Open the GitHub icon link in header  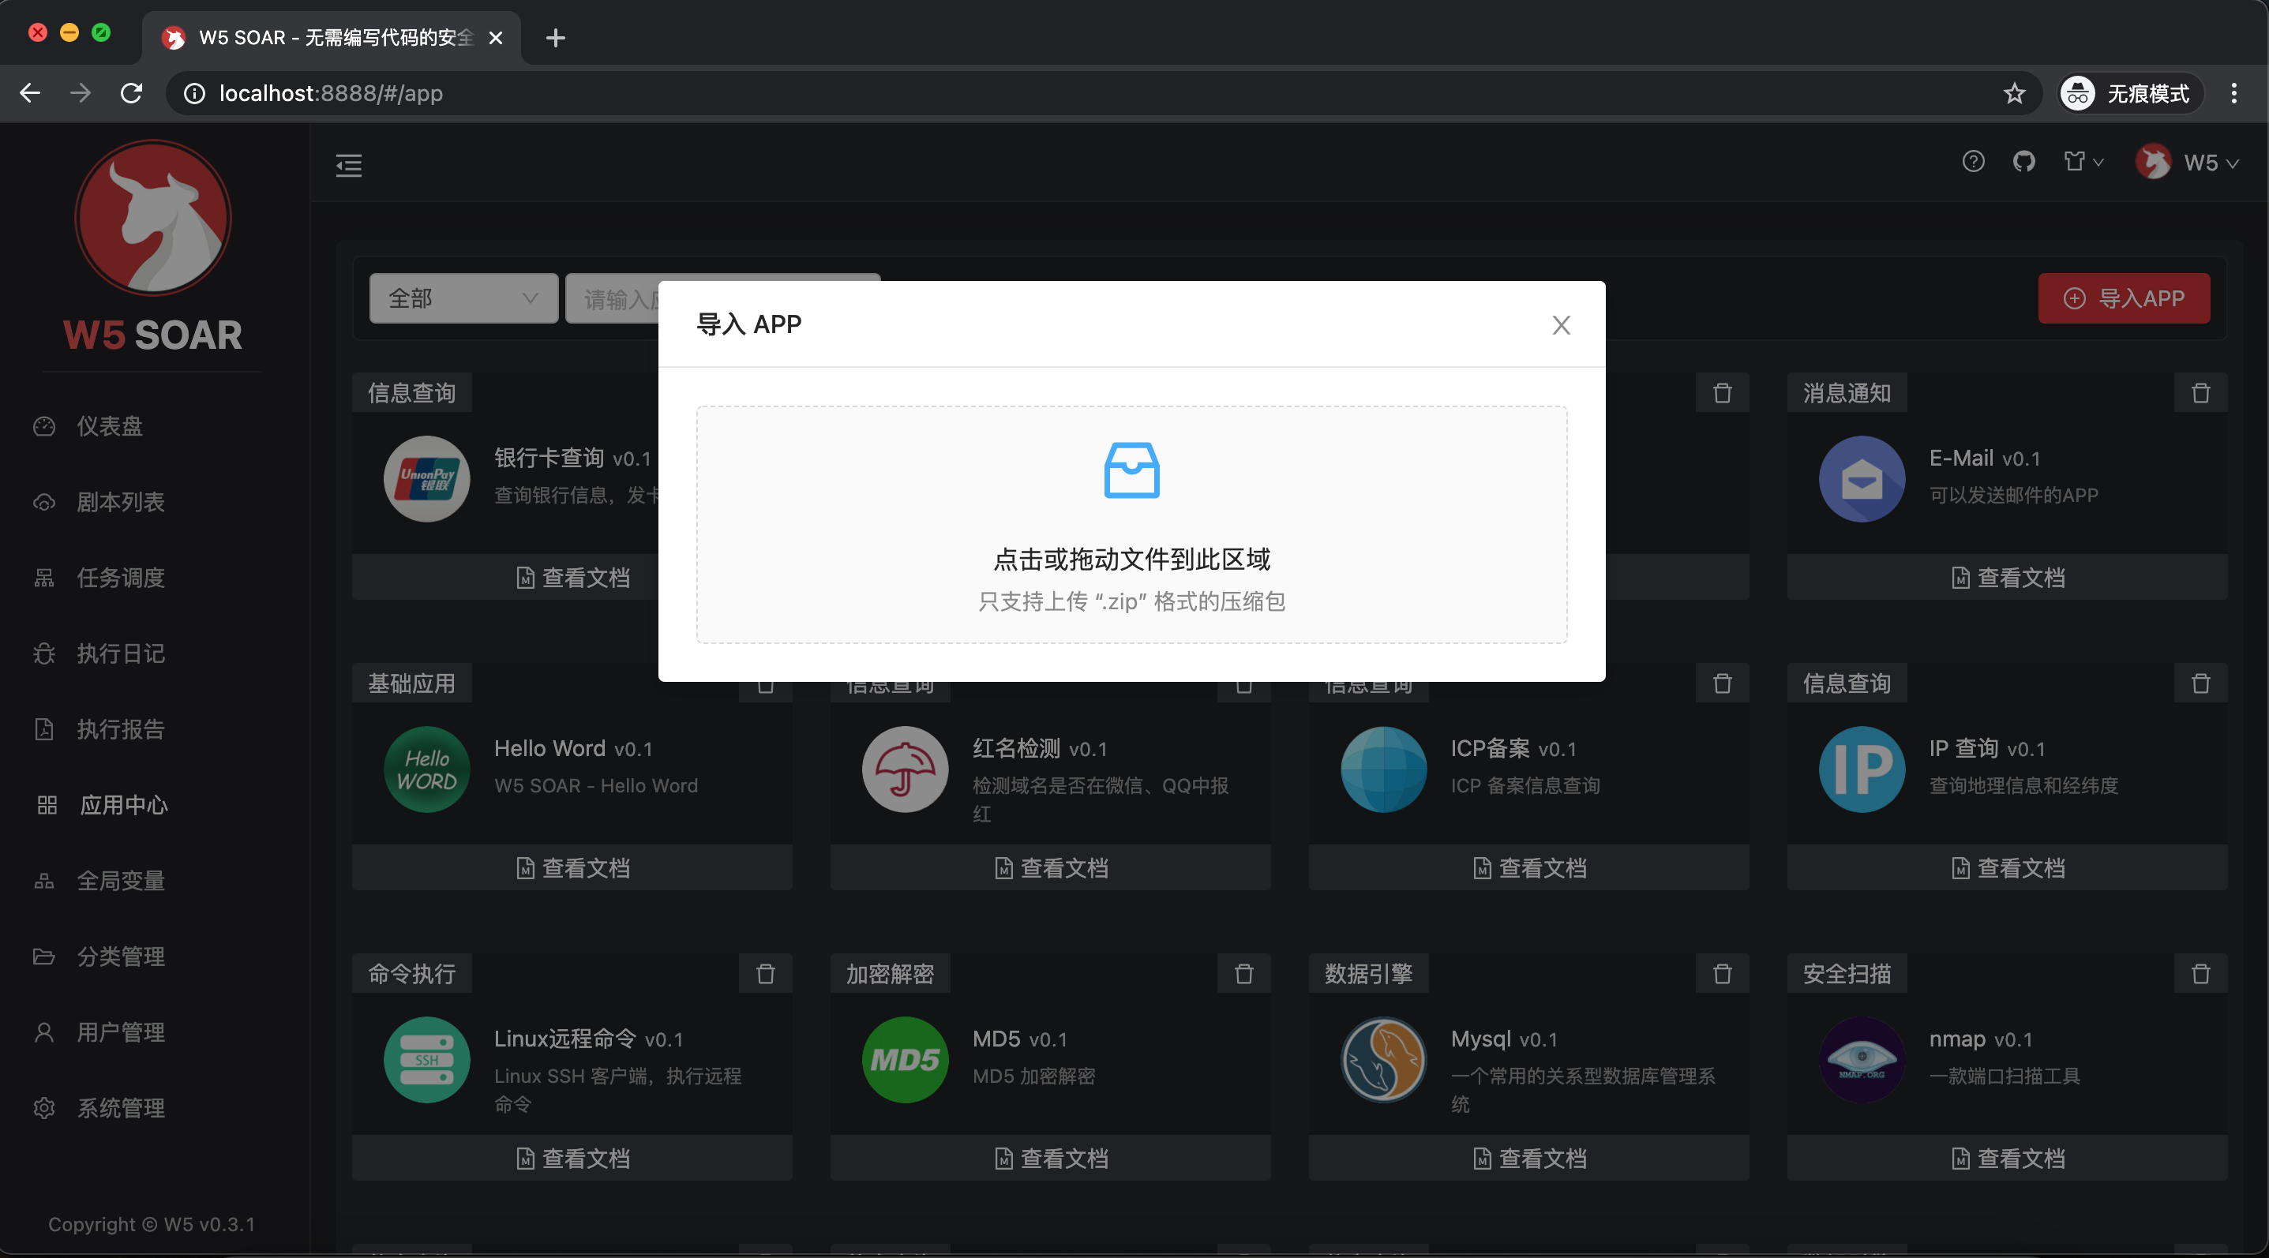click(2023, 162)
